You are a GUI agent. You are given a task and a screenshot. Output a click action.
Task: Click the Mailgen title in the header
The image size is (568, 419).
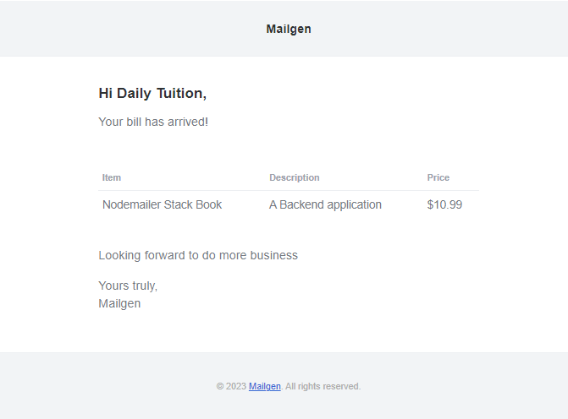click(289, 29)
